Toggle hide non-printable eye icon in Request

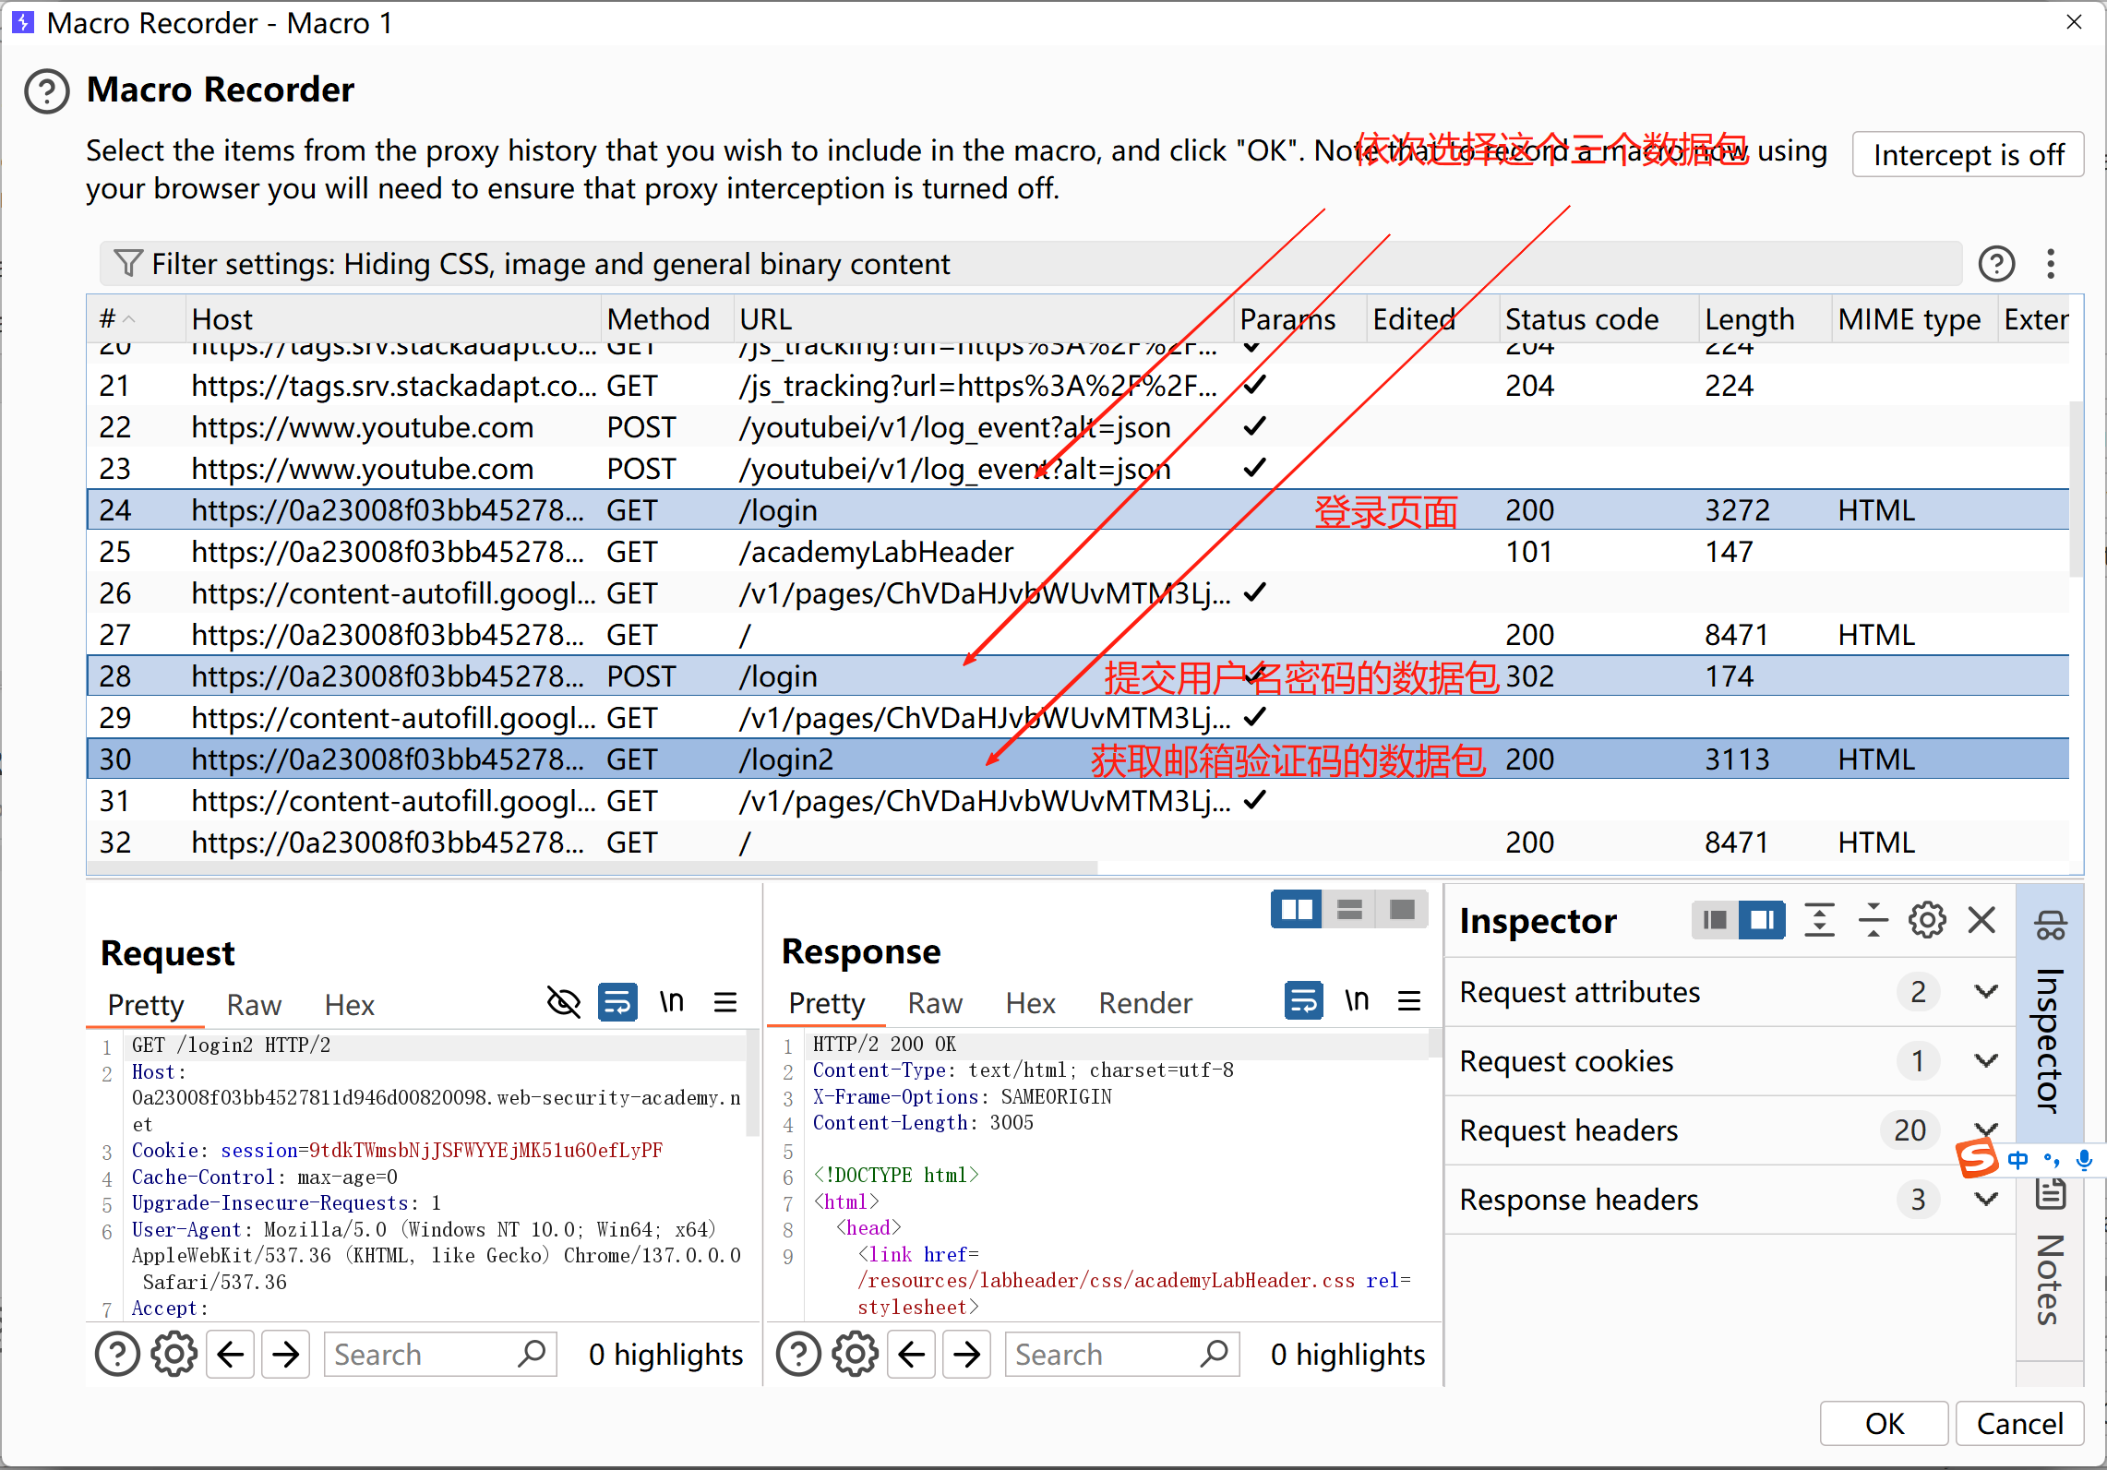(564, 1001)
